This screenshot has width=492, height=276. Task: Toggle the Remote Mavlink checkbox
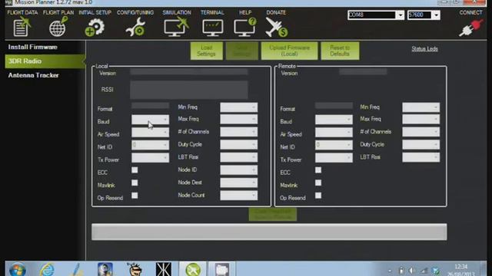(x=318, y=182)
